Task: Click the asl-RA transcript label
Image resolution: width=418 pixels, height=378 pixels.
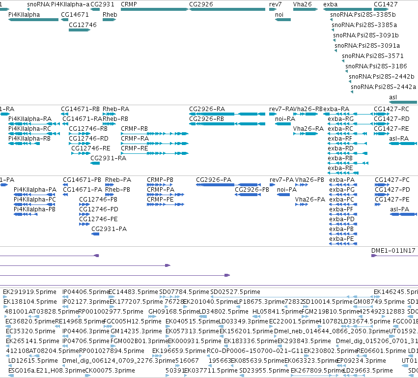Action: [x=399, y=139]
